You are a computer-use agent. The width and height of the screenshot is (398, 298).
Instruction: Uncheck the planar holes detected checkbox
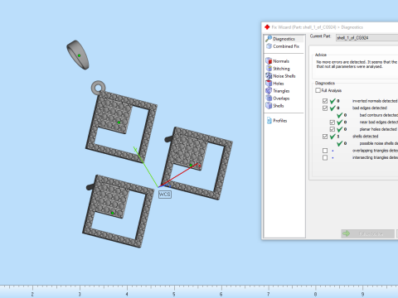pyautogui.click(x=332, y=129)
